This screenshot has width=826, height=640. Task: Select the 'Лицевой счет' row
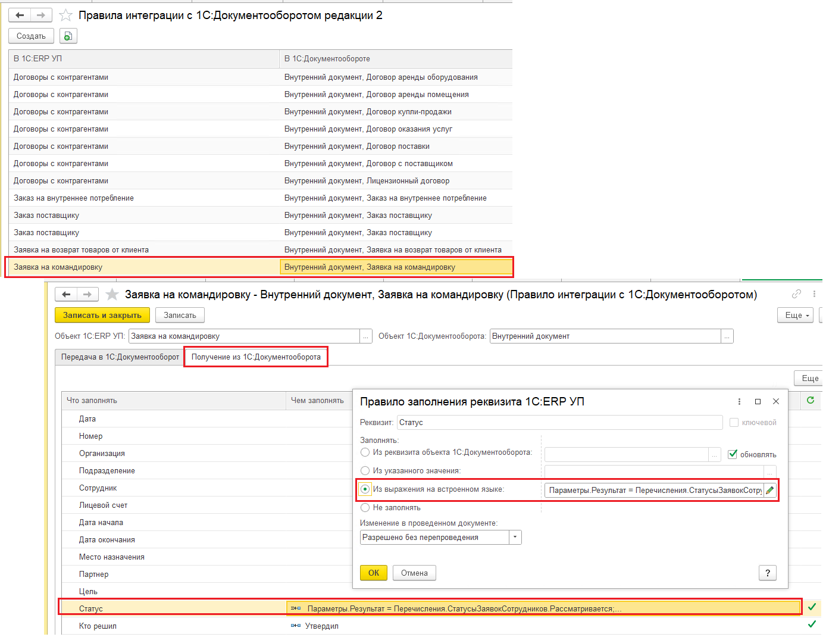(x=207, y=505)
